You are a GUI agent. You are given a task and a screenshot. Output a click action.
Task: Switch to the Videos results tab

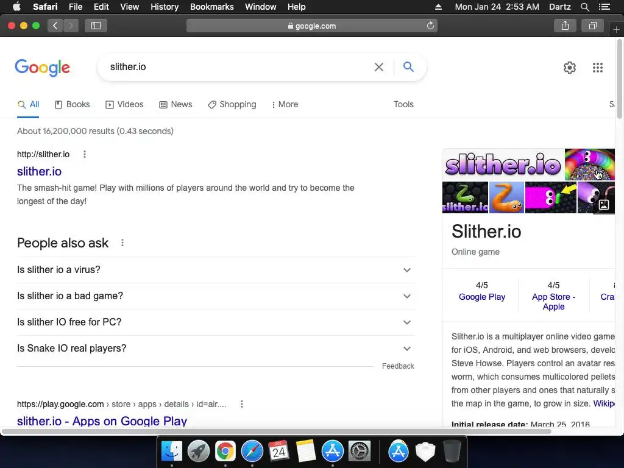124,105
